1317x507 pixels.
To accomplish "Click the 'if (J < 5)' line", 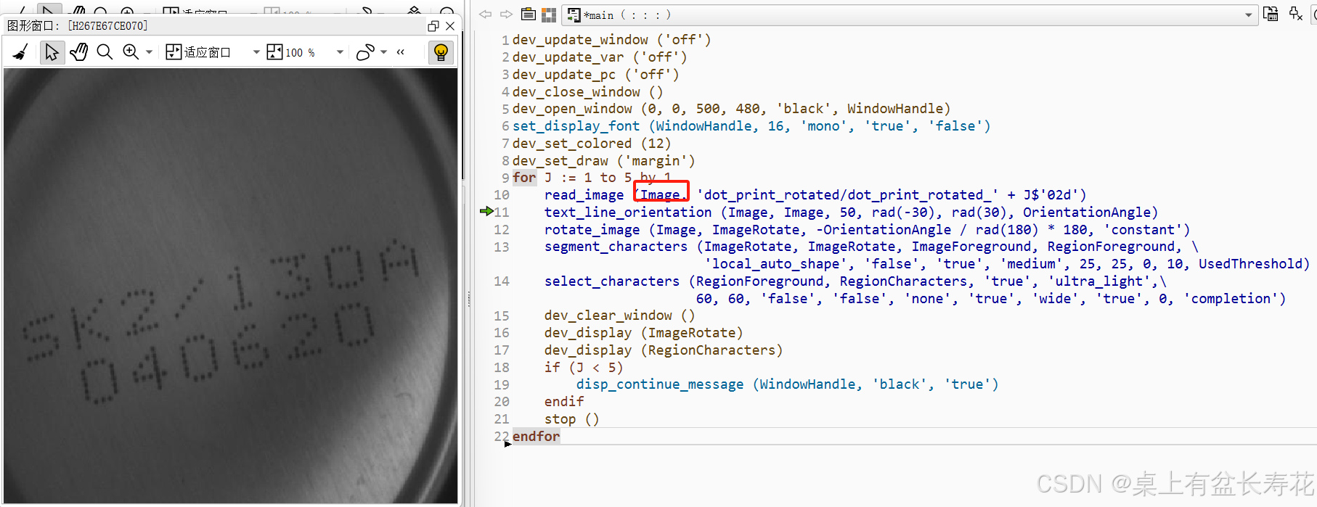I will (584, 368).
